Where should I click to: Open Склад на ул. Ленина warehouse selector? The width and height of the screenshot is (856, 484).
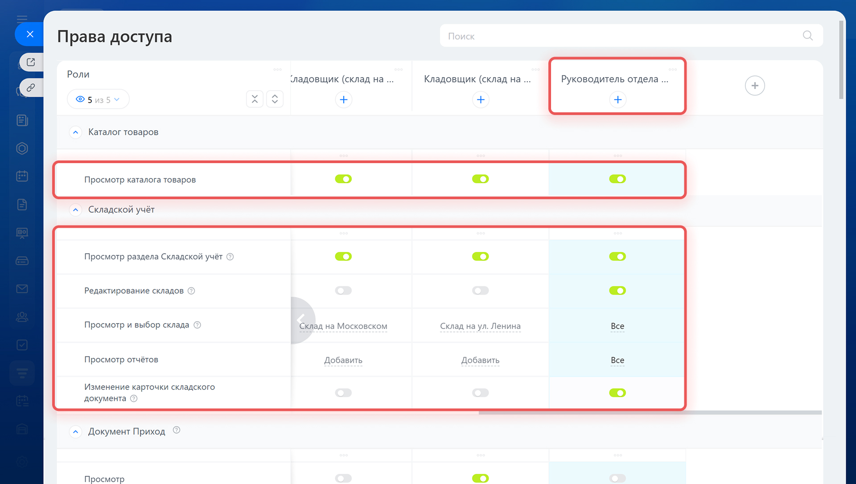[x=480, y=326]
